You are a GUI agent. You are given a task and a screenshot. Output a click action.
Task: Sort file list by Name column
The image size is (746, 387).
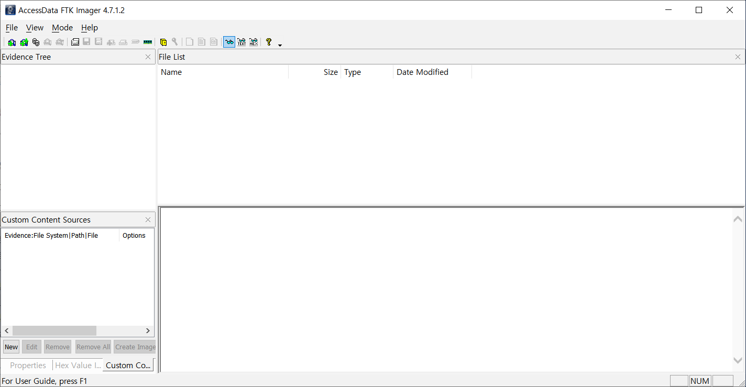click(x=223, y=72)
